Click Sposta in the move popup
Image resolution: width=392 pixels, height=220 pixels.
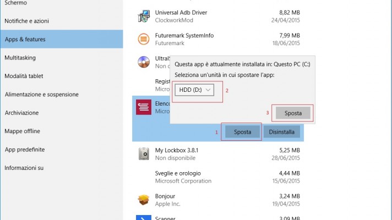click(293, 113)
